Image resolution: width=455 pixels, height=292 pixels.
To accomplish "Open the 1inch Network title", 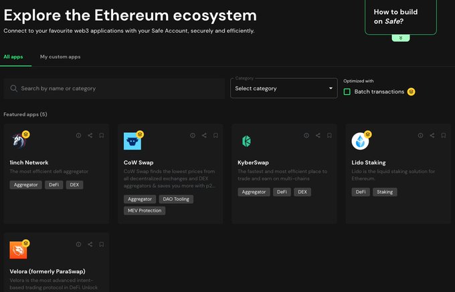I will point(29,162).
